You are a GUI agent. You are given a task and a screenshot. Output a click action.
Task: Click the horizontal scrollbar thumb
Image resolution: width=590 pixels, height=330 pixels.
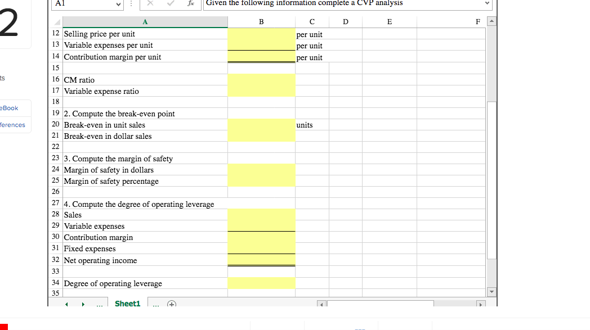381,304
